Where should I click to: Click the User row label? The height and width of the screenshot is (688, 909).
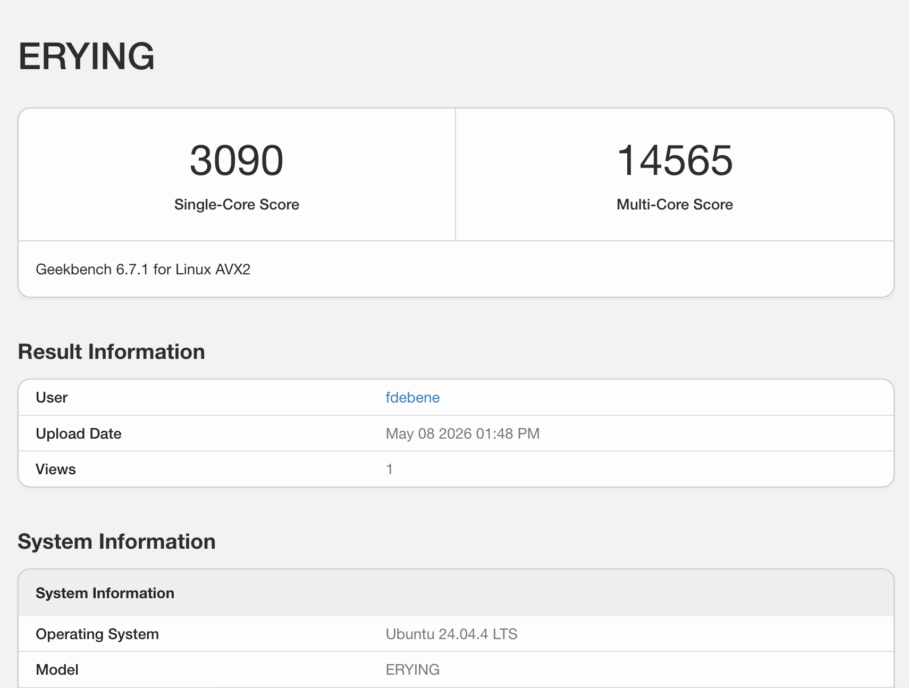point(52,398)
